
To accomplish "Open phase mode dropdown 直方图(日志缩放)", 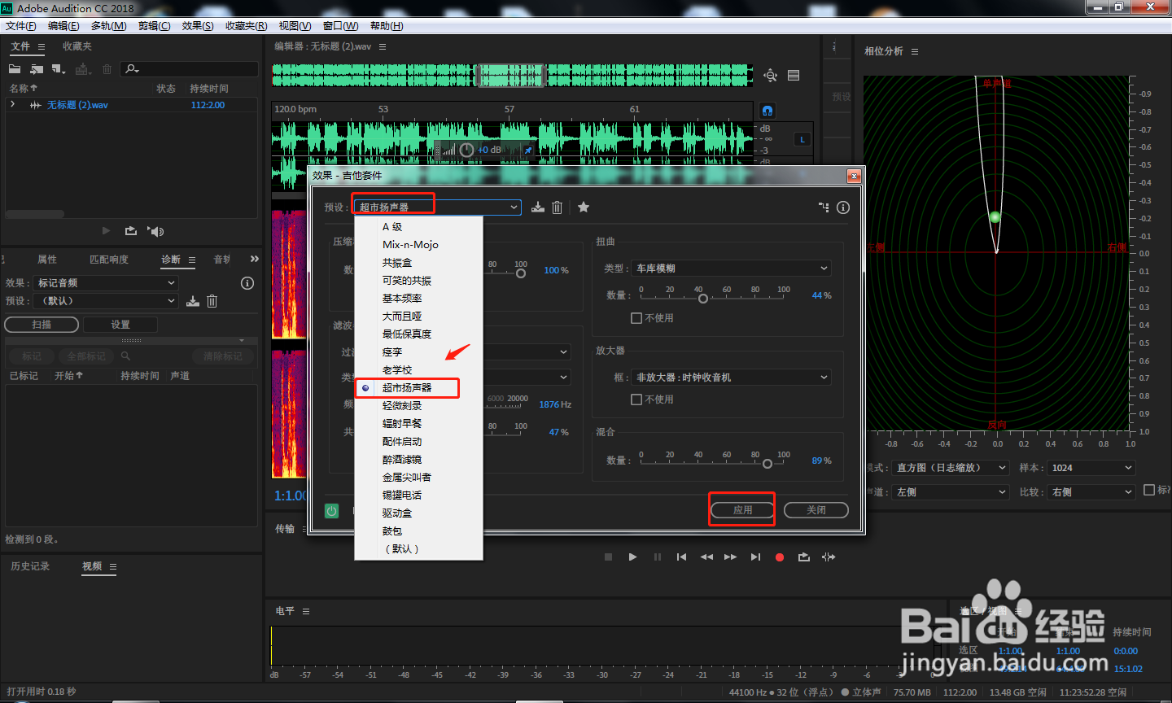I will [x=951, y=468].
